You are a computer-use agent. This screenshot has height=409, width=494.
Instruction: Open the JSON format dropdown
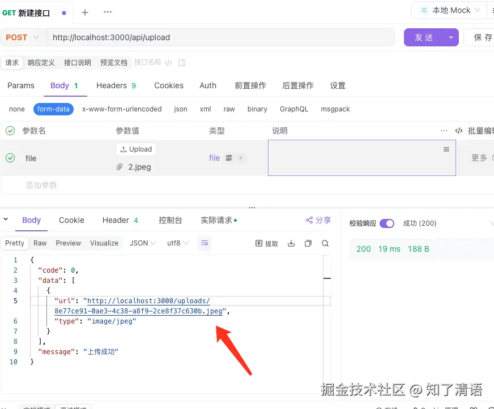143,243
